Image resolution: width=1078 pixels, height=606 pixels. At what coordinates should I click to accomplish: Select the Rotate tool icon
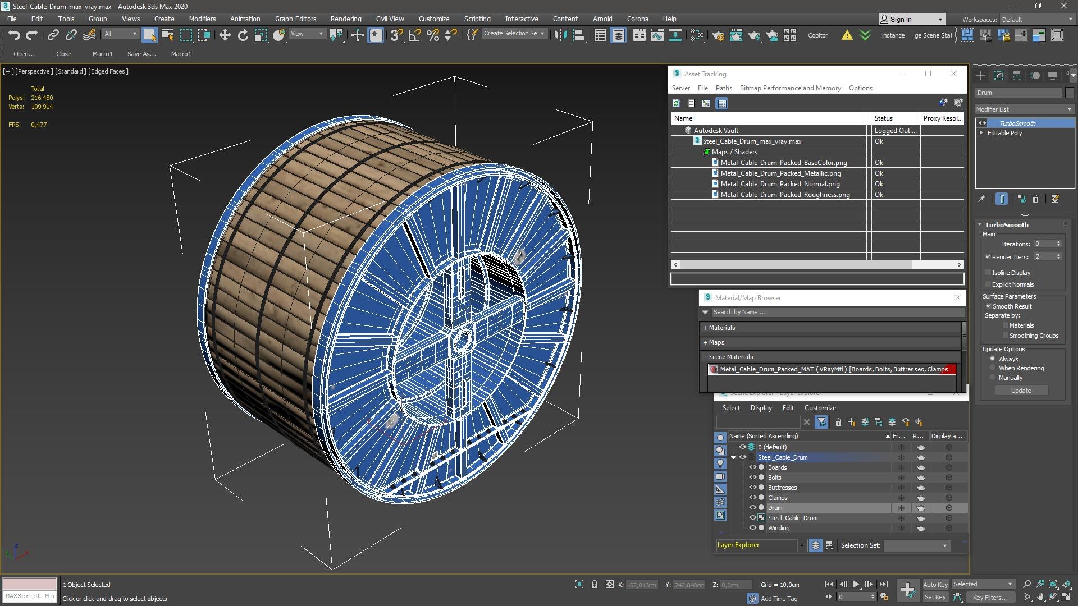click(x=243, y=35)
